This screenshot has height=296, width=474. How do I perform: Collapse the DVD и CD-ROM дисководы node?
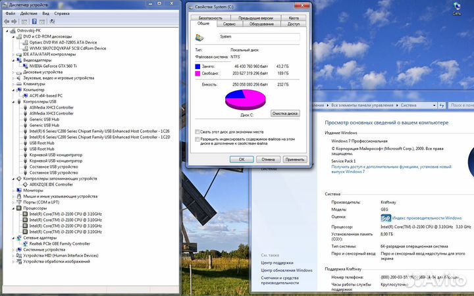click(x=13, y=37)
